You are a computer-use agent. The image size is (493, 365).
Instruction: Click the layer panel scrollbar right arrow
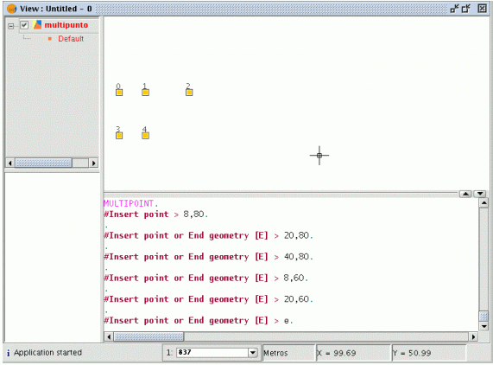tap(93, 163)
